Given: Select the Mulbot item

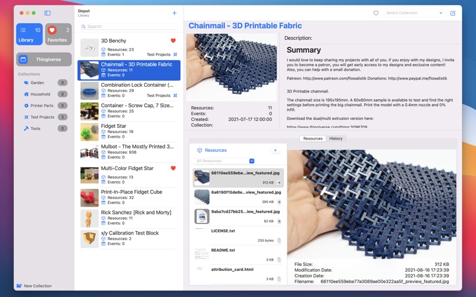Looking at the screenshot, I should click(129, 152).
